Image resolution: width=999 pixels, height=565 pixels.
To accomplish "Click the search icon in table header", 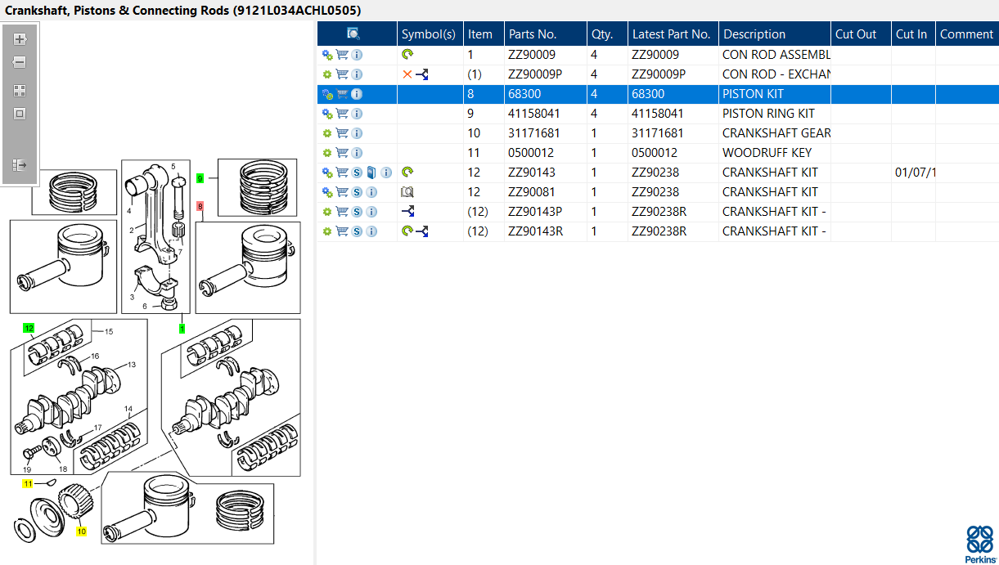I will point(353,34).
